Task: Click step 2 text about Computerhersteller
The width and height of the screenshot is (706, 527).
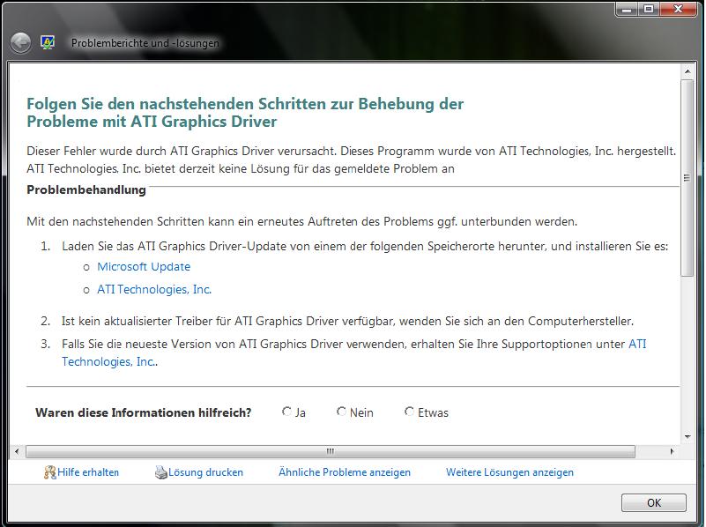Action: (x=347, y=322)
